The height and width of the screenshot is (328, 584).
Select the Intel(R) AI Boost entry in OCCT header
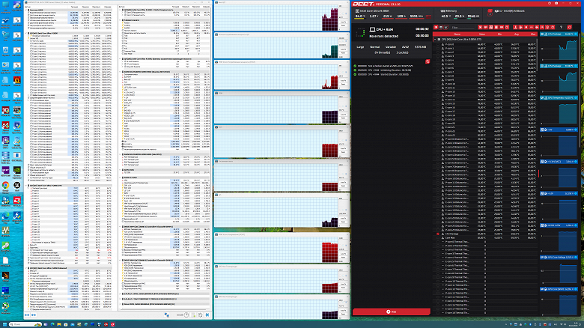coord(510,10)
